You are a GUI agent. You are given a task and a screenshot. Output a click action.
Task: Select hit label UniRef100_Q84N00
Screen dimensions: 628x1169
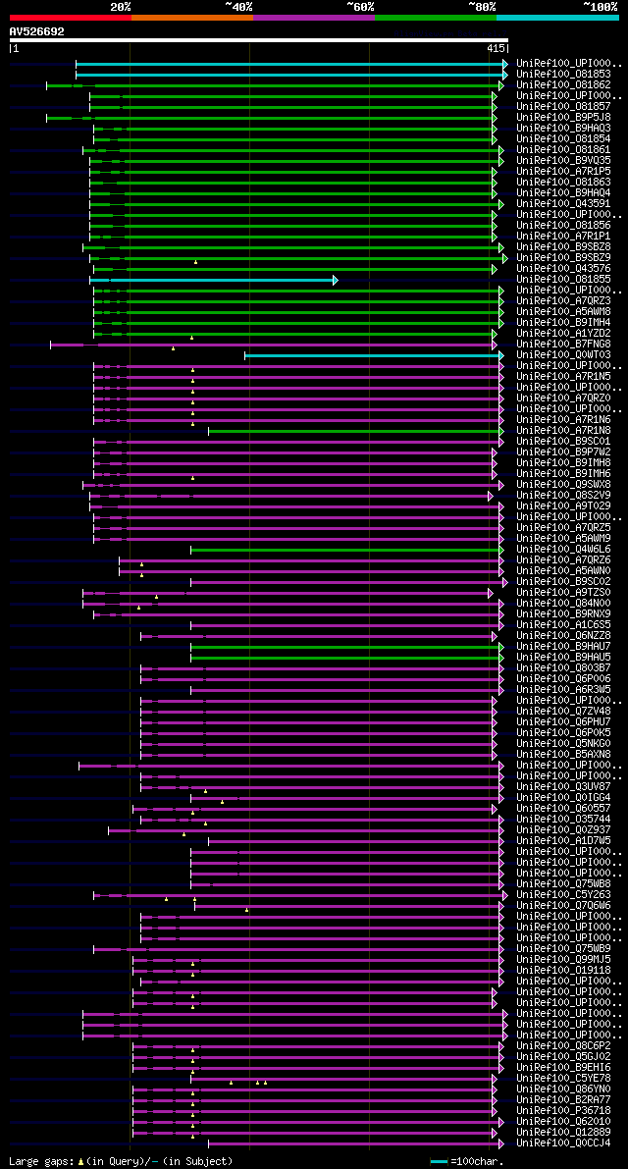[563, 604]
